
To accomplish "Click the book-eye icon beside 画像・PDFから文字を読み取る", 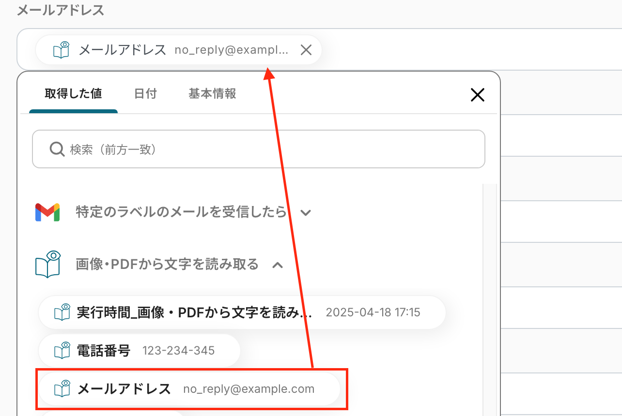I will pos(47,265).
